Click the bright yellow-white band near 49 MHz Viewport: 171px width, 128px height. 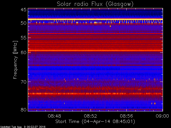click(95, 19)
